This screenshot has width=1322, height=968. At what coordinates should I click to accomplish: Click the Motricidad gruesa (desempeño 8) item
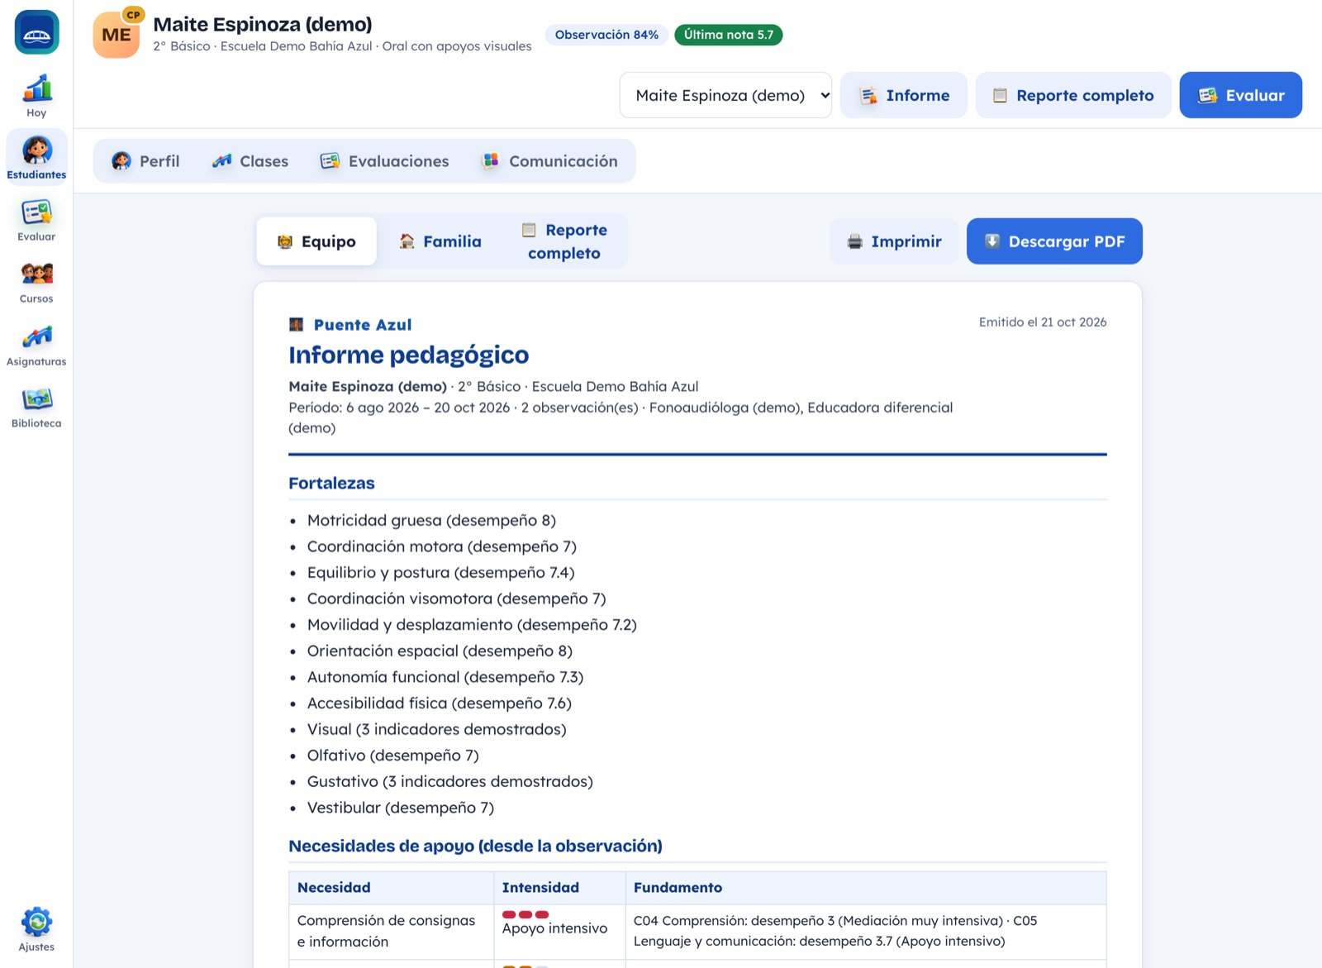click(431, 521)
